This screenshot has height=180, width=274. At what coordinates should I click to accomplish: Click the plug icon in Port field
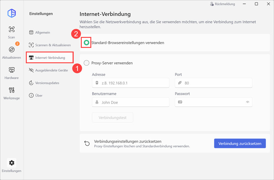[180, 83]
